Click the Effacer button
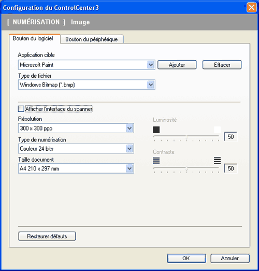 222,65
